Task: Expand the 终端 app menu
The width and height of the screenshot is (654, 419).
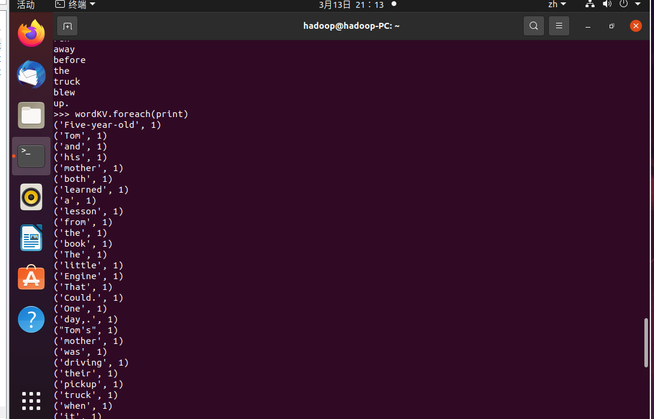Action: pyautogui.click(x=75, y=5)
